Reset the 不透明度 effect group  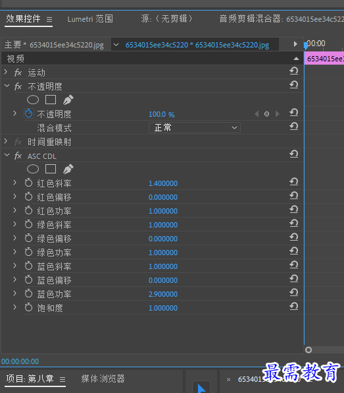[294, 84]
